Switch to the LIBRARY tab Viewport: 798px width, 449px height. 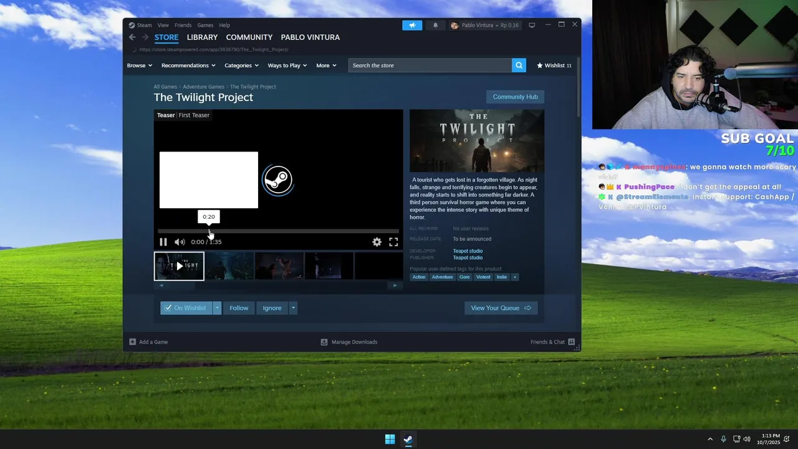point(202,37)
